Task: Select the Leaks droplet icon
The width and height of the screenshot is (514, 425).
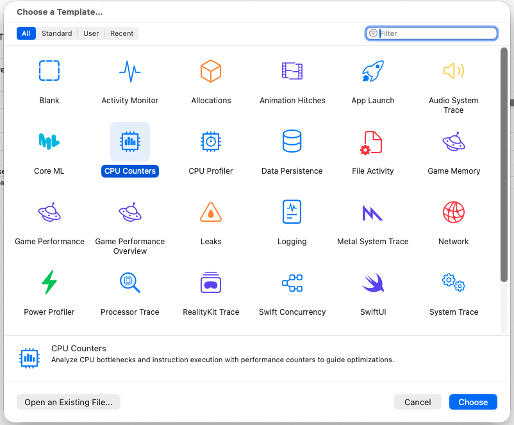Action: pos(211,212)
